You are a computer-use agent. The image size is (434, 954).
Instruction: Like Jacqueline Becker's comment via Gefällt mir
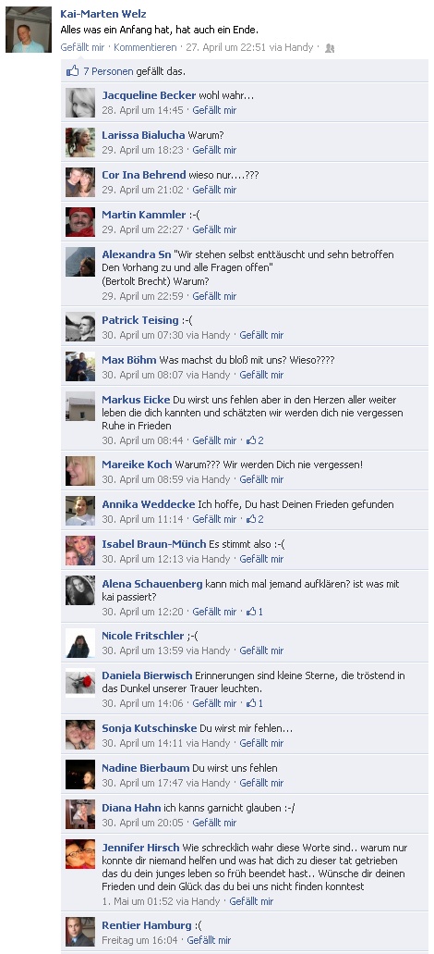tap(214, 110)
